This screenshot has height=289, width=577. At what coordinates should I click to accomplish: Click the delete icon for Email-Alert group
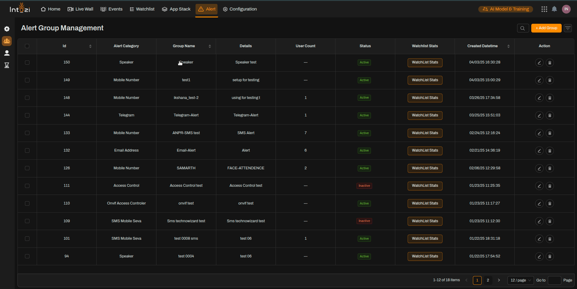coord(550,151)
